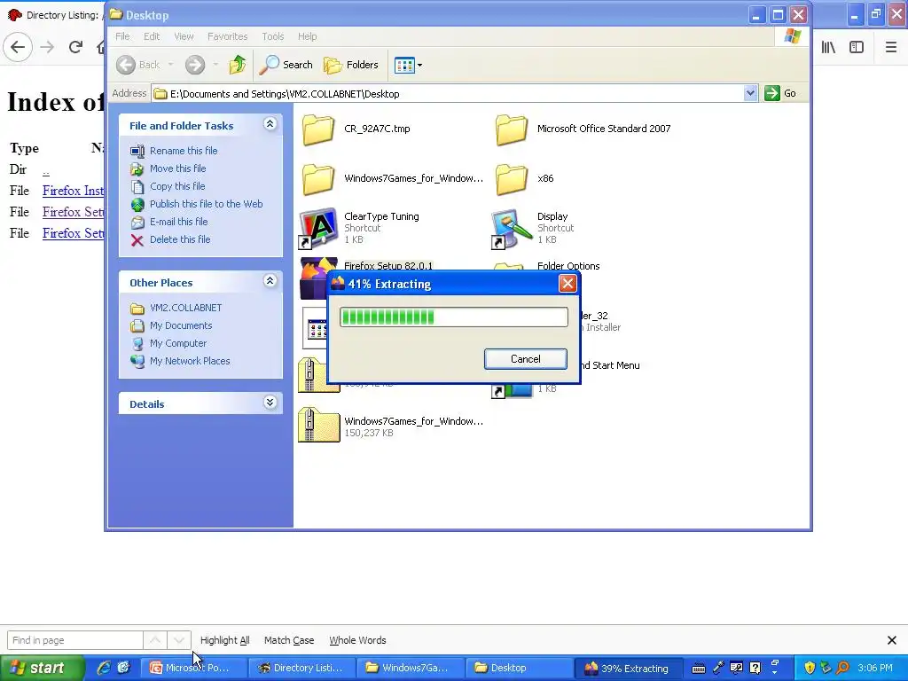Viewport: 908px width, 681px height.
Task: Expand the Details panel
Action: coord(270,403)
